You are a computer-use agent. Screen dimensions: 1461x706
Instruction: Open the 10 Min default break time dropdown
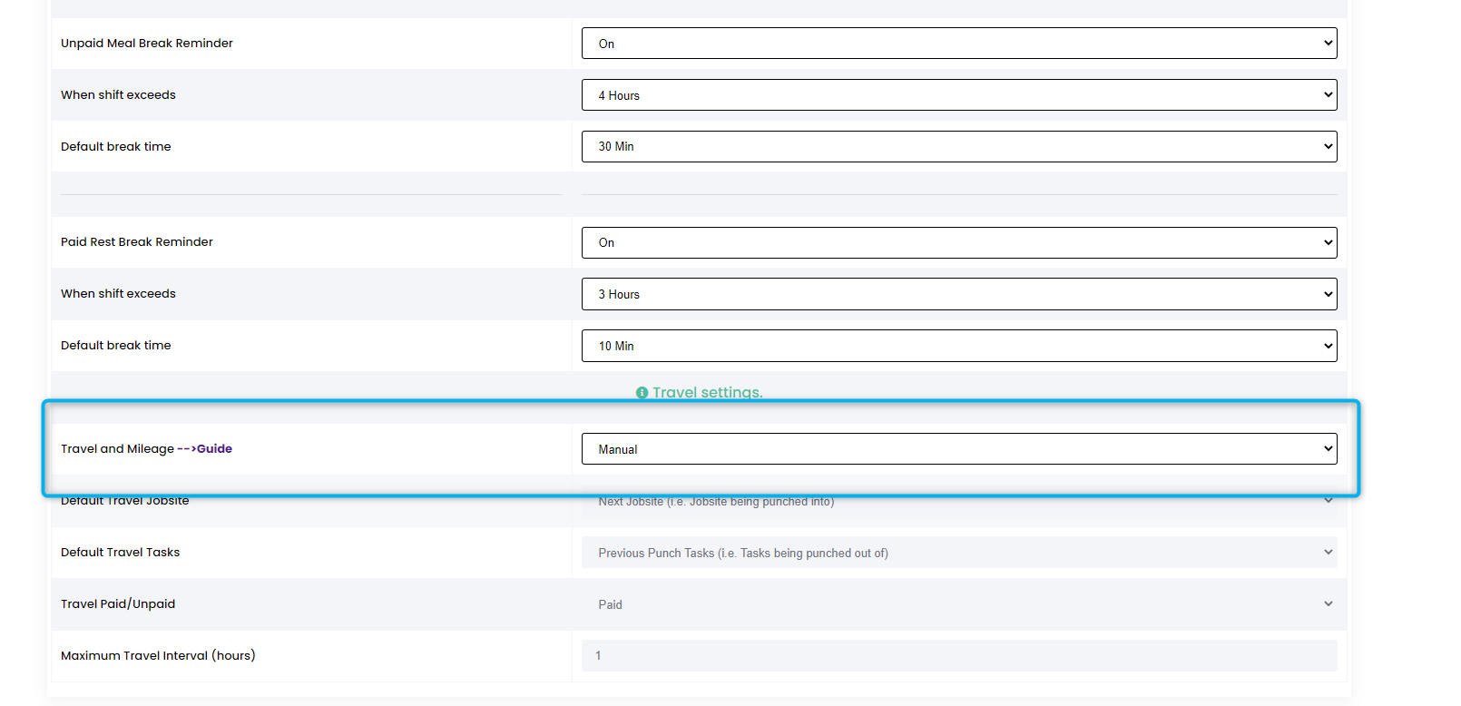(x=959, y=346)
